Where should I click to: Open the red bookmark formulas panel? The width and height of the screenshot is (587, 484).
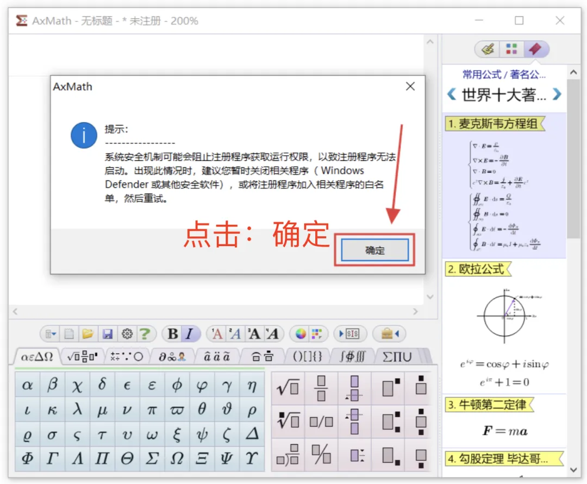pos(535,49)
